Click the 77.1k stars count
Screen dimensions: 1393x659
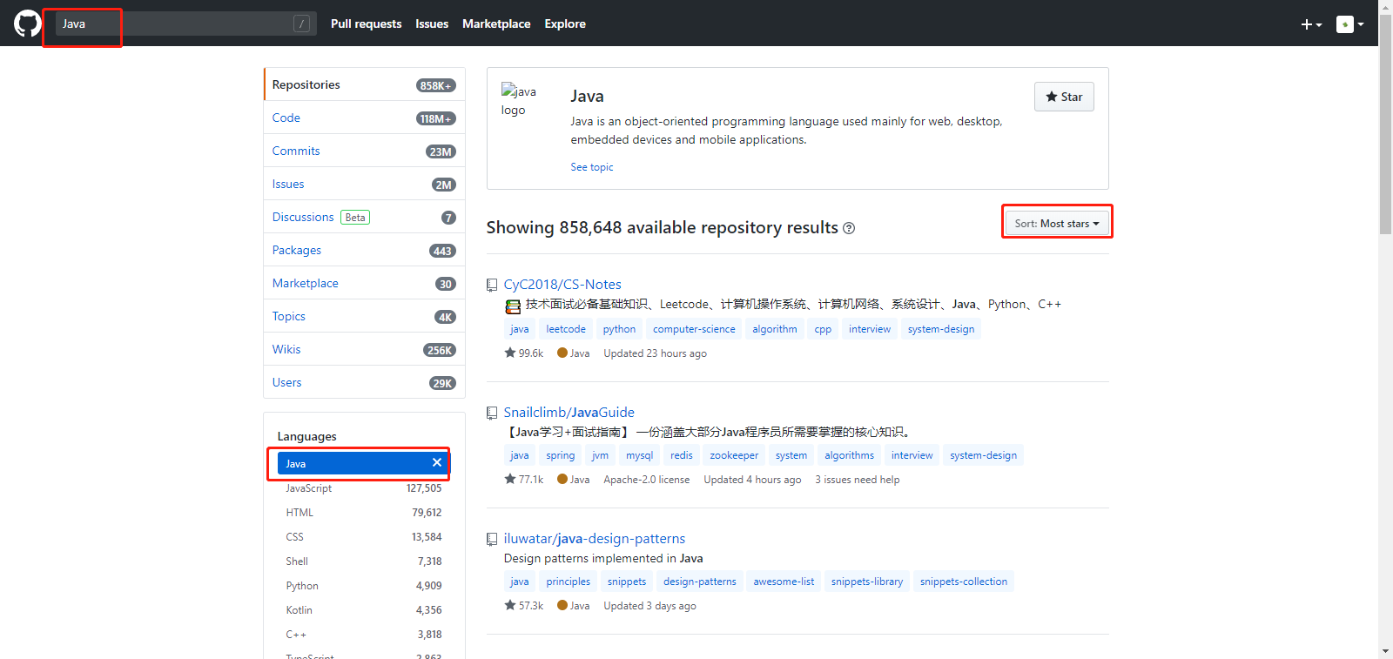coord(524,480)
